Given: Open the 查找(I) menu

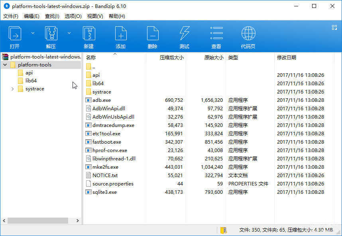Looking at the screenshot, I should click(x=52, y=16).
